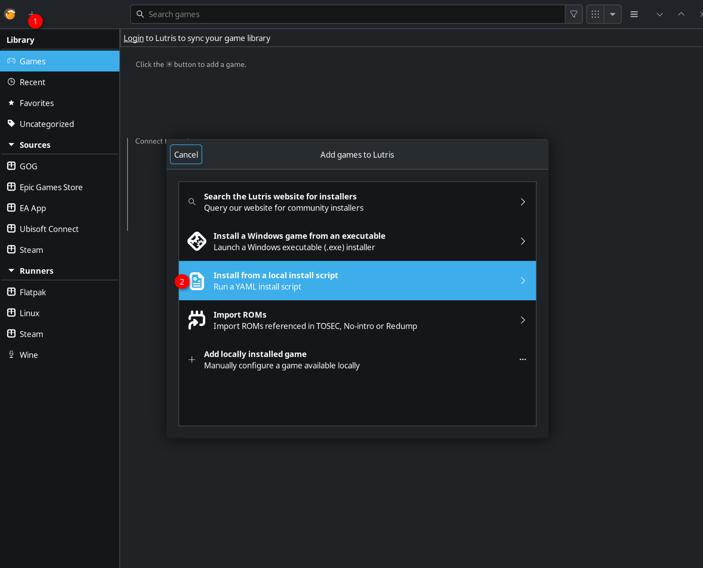Cancel the Add games dialog
Image resolution: width=703 pixels, height=568 pixels.
click(186, 154)
